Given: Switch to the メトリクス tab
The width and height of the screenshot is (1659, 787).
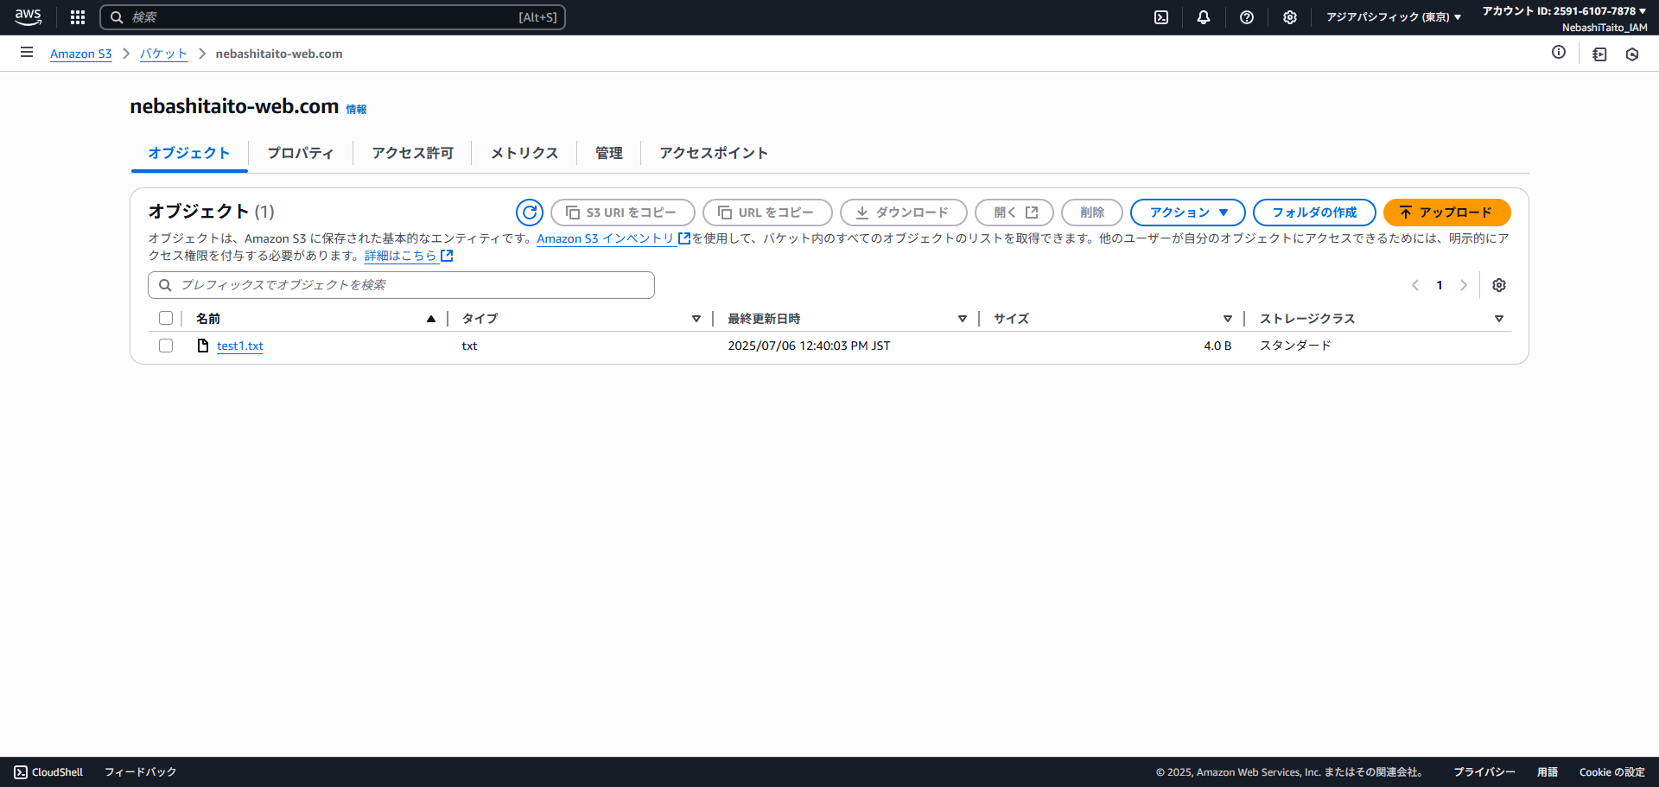Looking at the screenshot, I should (524, 153).
